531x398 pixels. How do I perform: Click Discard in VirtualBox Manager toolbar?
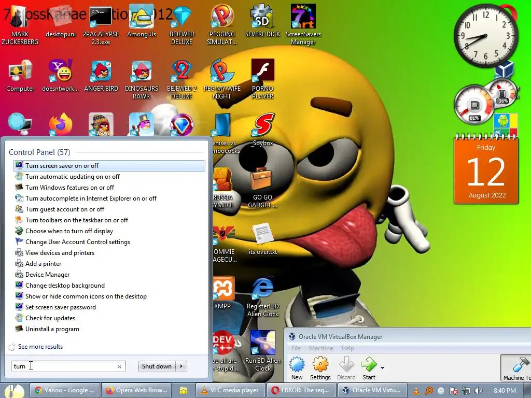pyautogui.click(x=346, y=368)
